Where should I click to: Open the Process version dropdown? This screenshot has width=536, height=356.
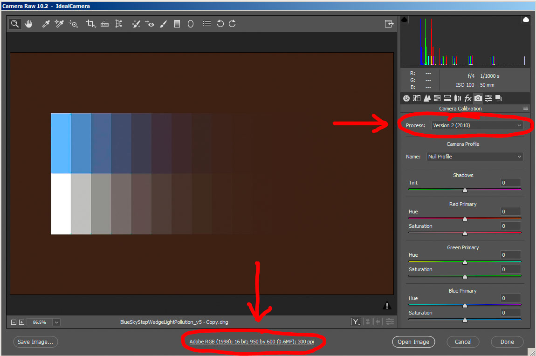point(477,125)
